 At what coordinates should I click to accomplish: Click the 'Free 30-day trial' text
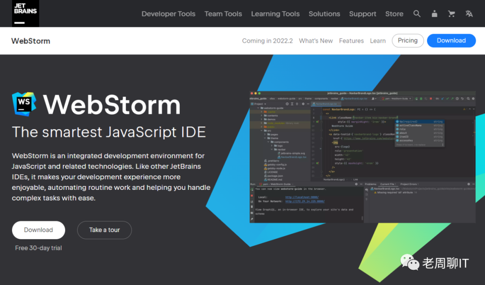(38, 248)
